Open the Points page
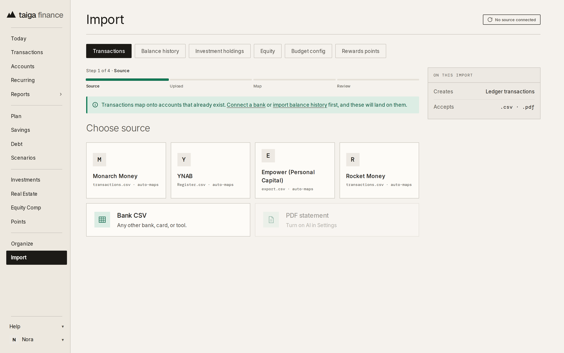This screenshot has height=353, width=564. 36,222
